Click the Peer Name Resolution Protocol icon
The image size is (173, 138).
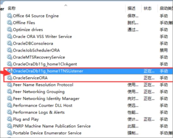[9, 85]
